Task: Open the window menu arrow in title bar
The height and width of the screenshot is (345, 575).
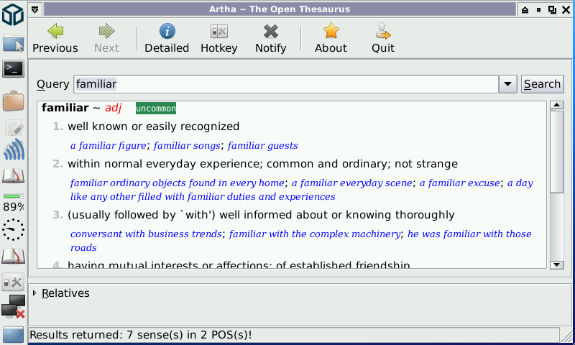Action: click(34, 9)
